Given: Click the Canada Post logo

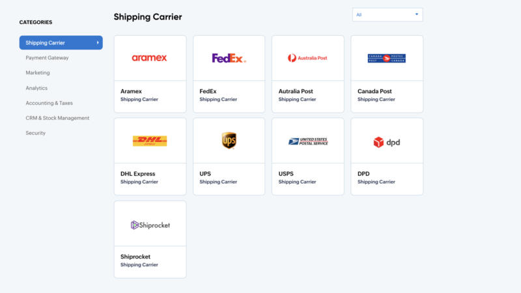Looking at the screenshot, I should tap(386, 58).
